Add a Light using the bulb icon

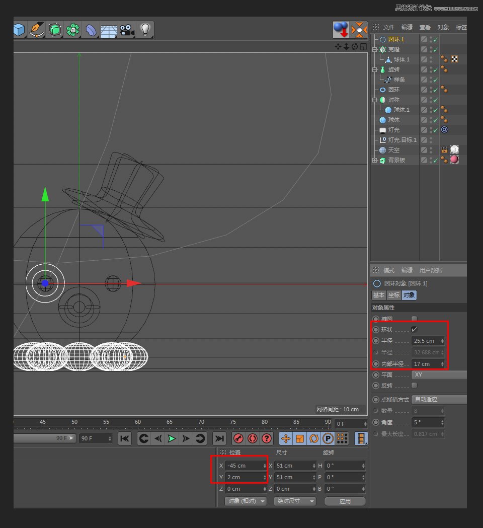pos(145,30)
